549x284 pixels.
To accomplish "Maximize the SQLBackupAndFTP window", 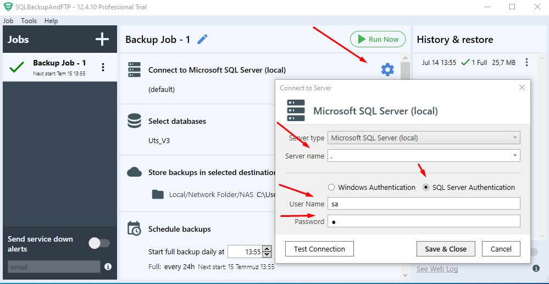I will (512, 7).
